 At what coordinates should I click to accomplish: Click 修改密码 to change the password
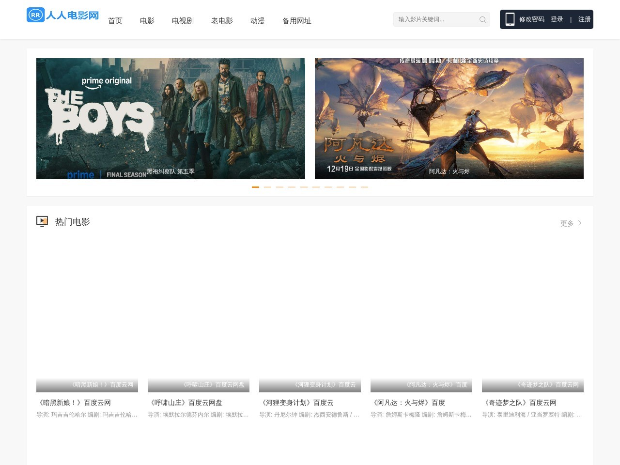pyautogui.click(x=531, y=19)
